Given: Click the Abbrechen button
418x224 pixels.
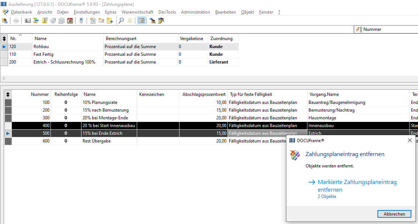Looking at the screenshot, I should click(394, 214).
